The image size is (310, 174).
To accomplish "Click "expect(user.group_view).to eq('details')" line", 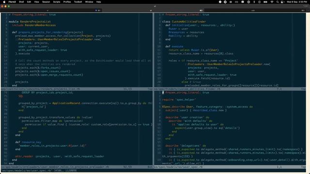I will tap(207, 128).
